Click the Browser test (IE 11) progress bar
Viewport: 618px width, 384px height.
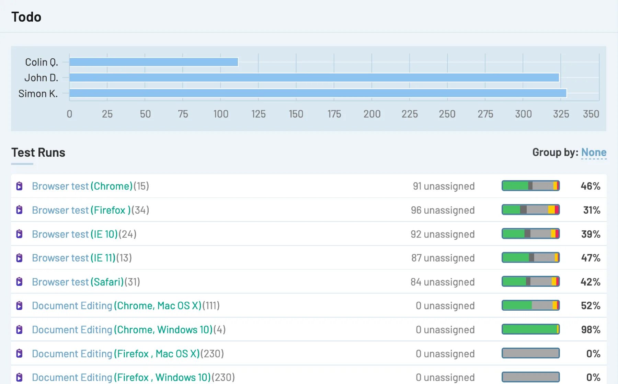click(531, 257)
